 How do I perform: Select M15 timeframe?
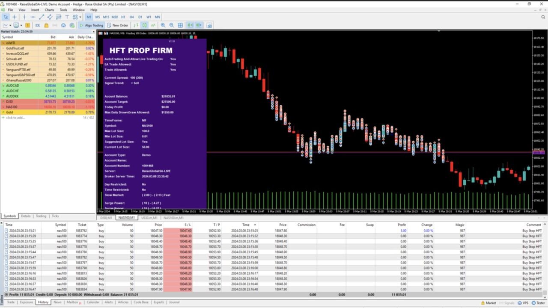click(x=106, y=17)
